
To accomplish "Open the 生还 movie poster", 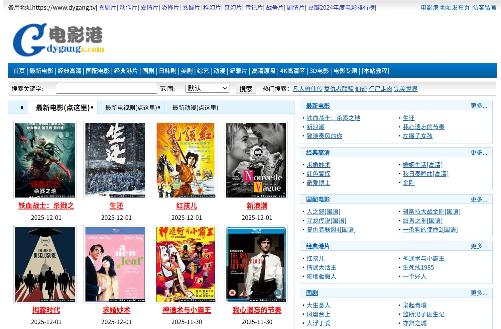I will coord(115,160).
